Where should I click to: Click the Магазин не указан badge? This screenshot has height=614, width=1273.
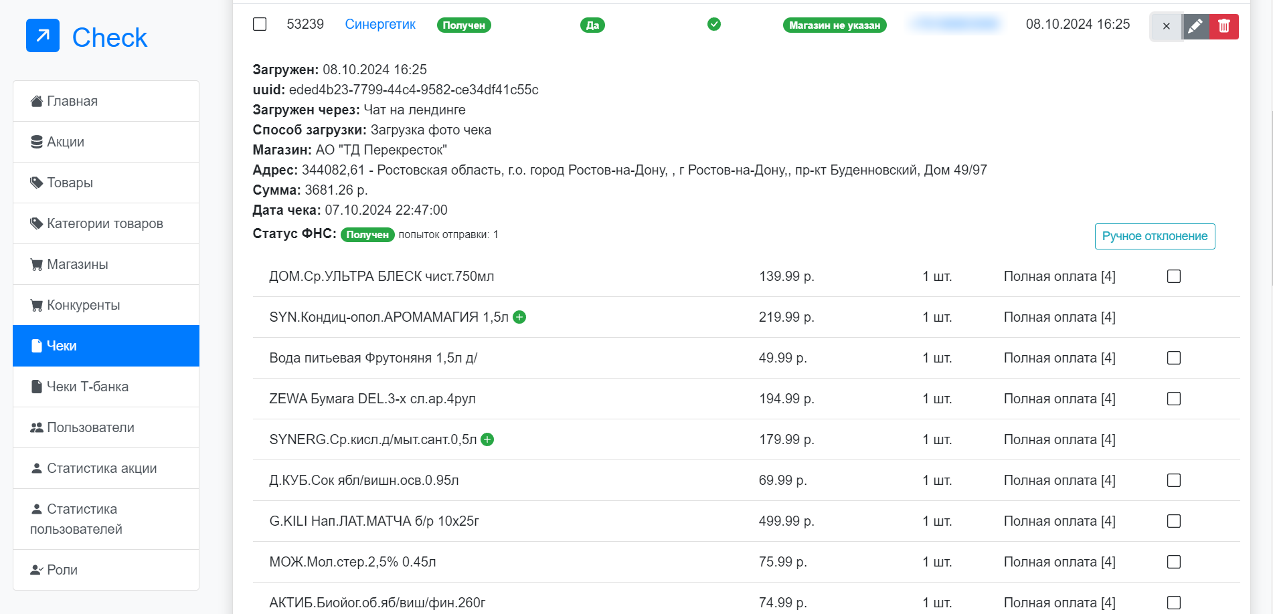pos(835,25)
